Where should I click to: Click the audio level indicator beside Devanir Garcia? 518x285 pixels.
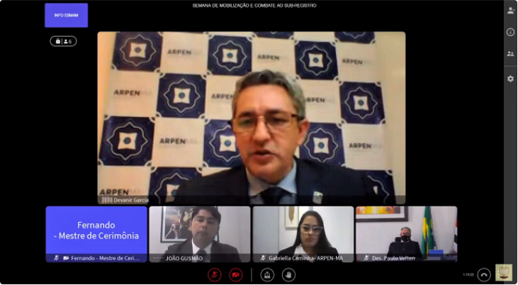pyautogui.click(x=107, y=200)
